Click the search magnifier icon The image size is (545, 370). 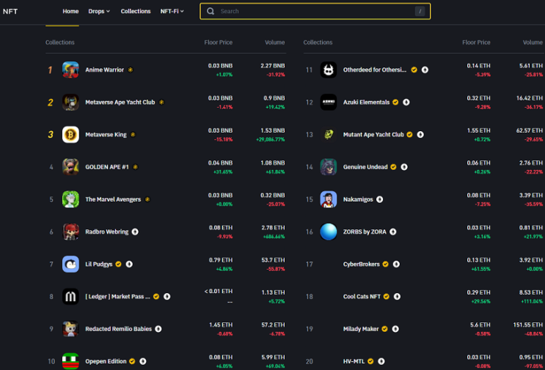[x=211, y=11]
